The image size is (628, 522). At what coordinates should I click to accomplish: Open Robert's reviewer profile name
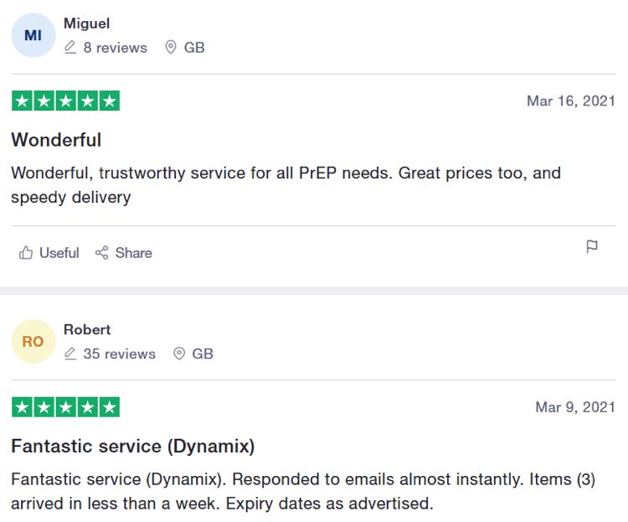[x=87, y=329]
